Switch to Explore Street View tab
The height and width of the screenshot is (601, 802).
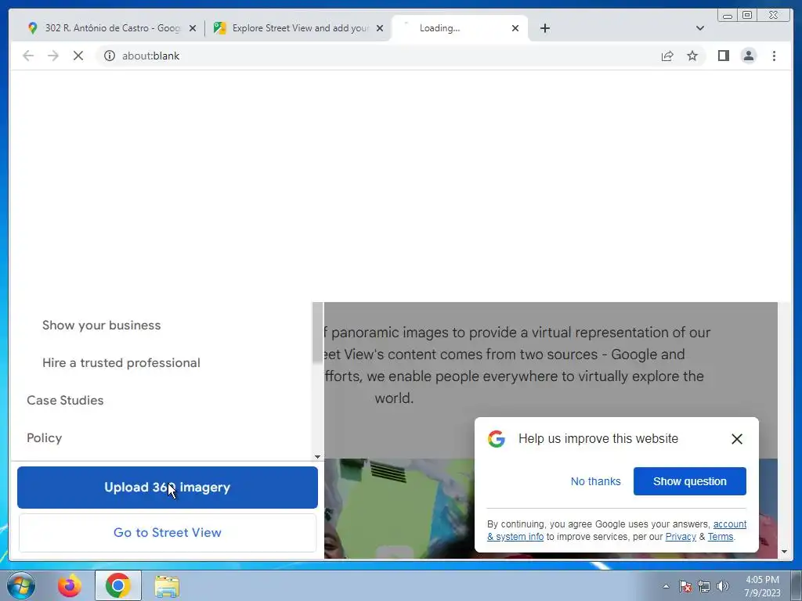(x=298, y=28)
